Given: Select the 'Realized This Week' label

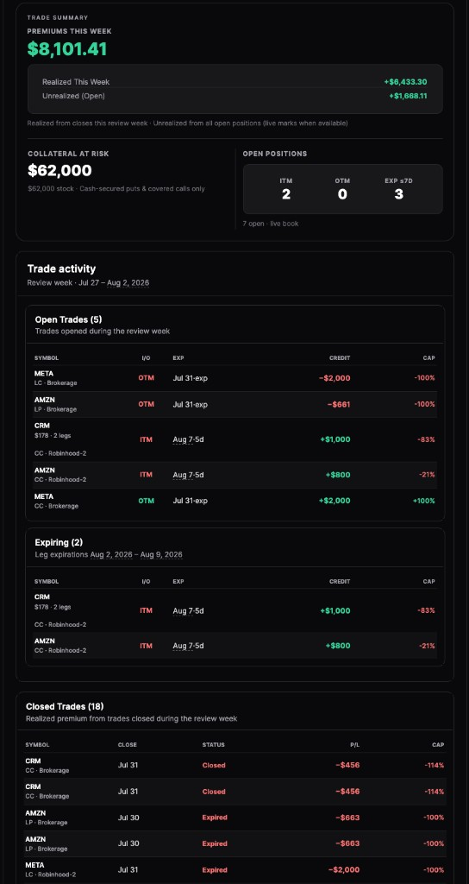Looking at the screenshot, I should [x=76, y=82].
